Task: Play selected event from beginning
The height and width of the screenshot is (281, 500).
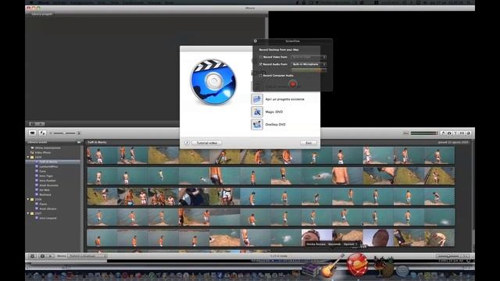Action: pyautogui.click(x=50, y=256)
